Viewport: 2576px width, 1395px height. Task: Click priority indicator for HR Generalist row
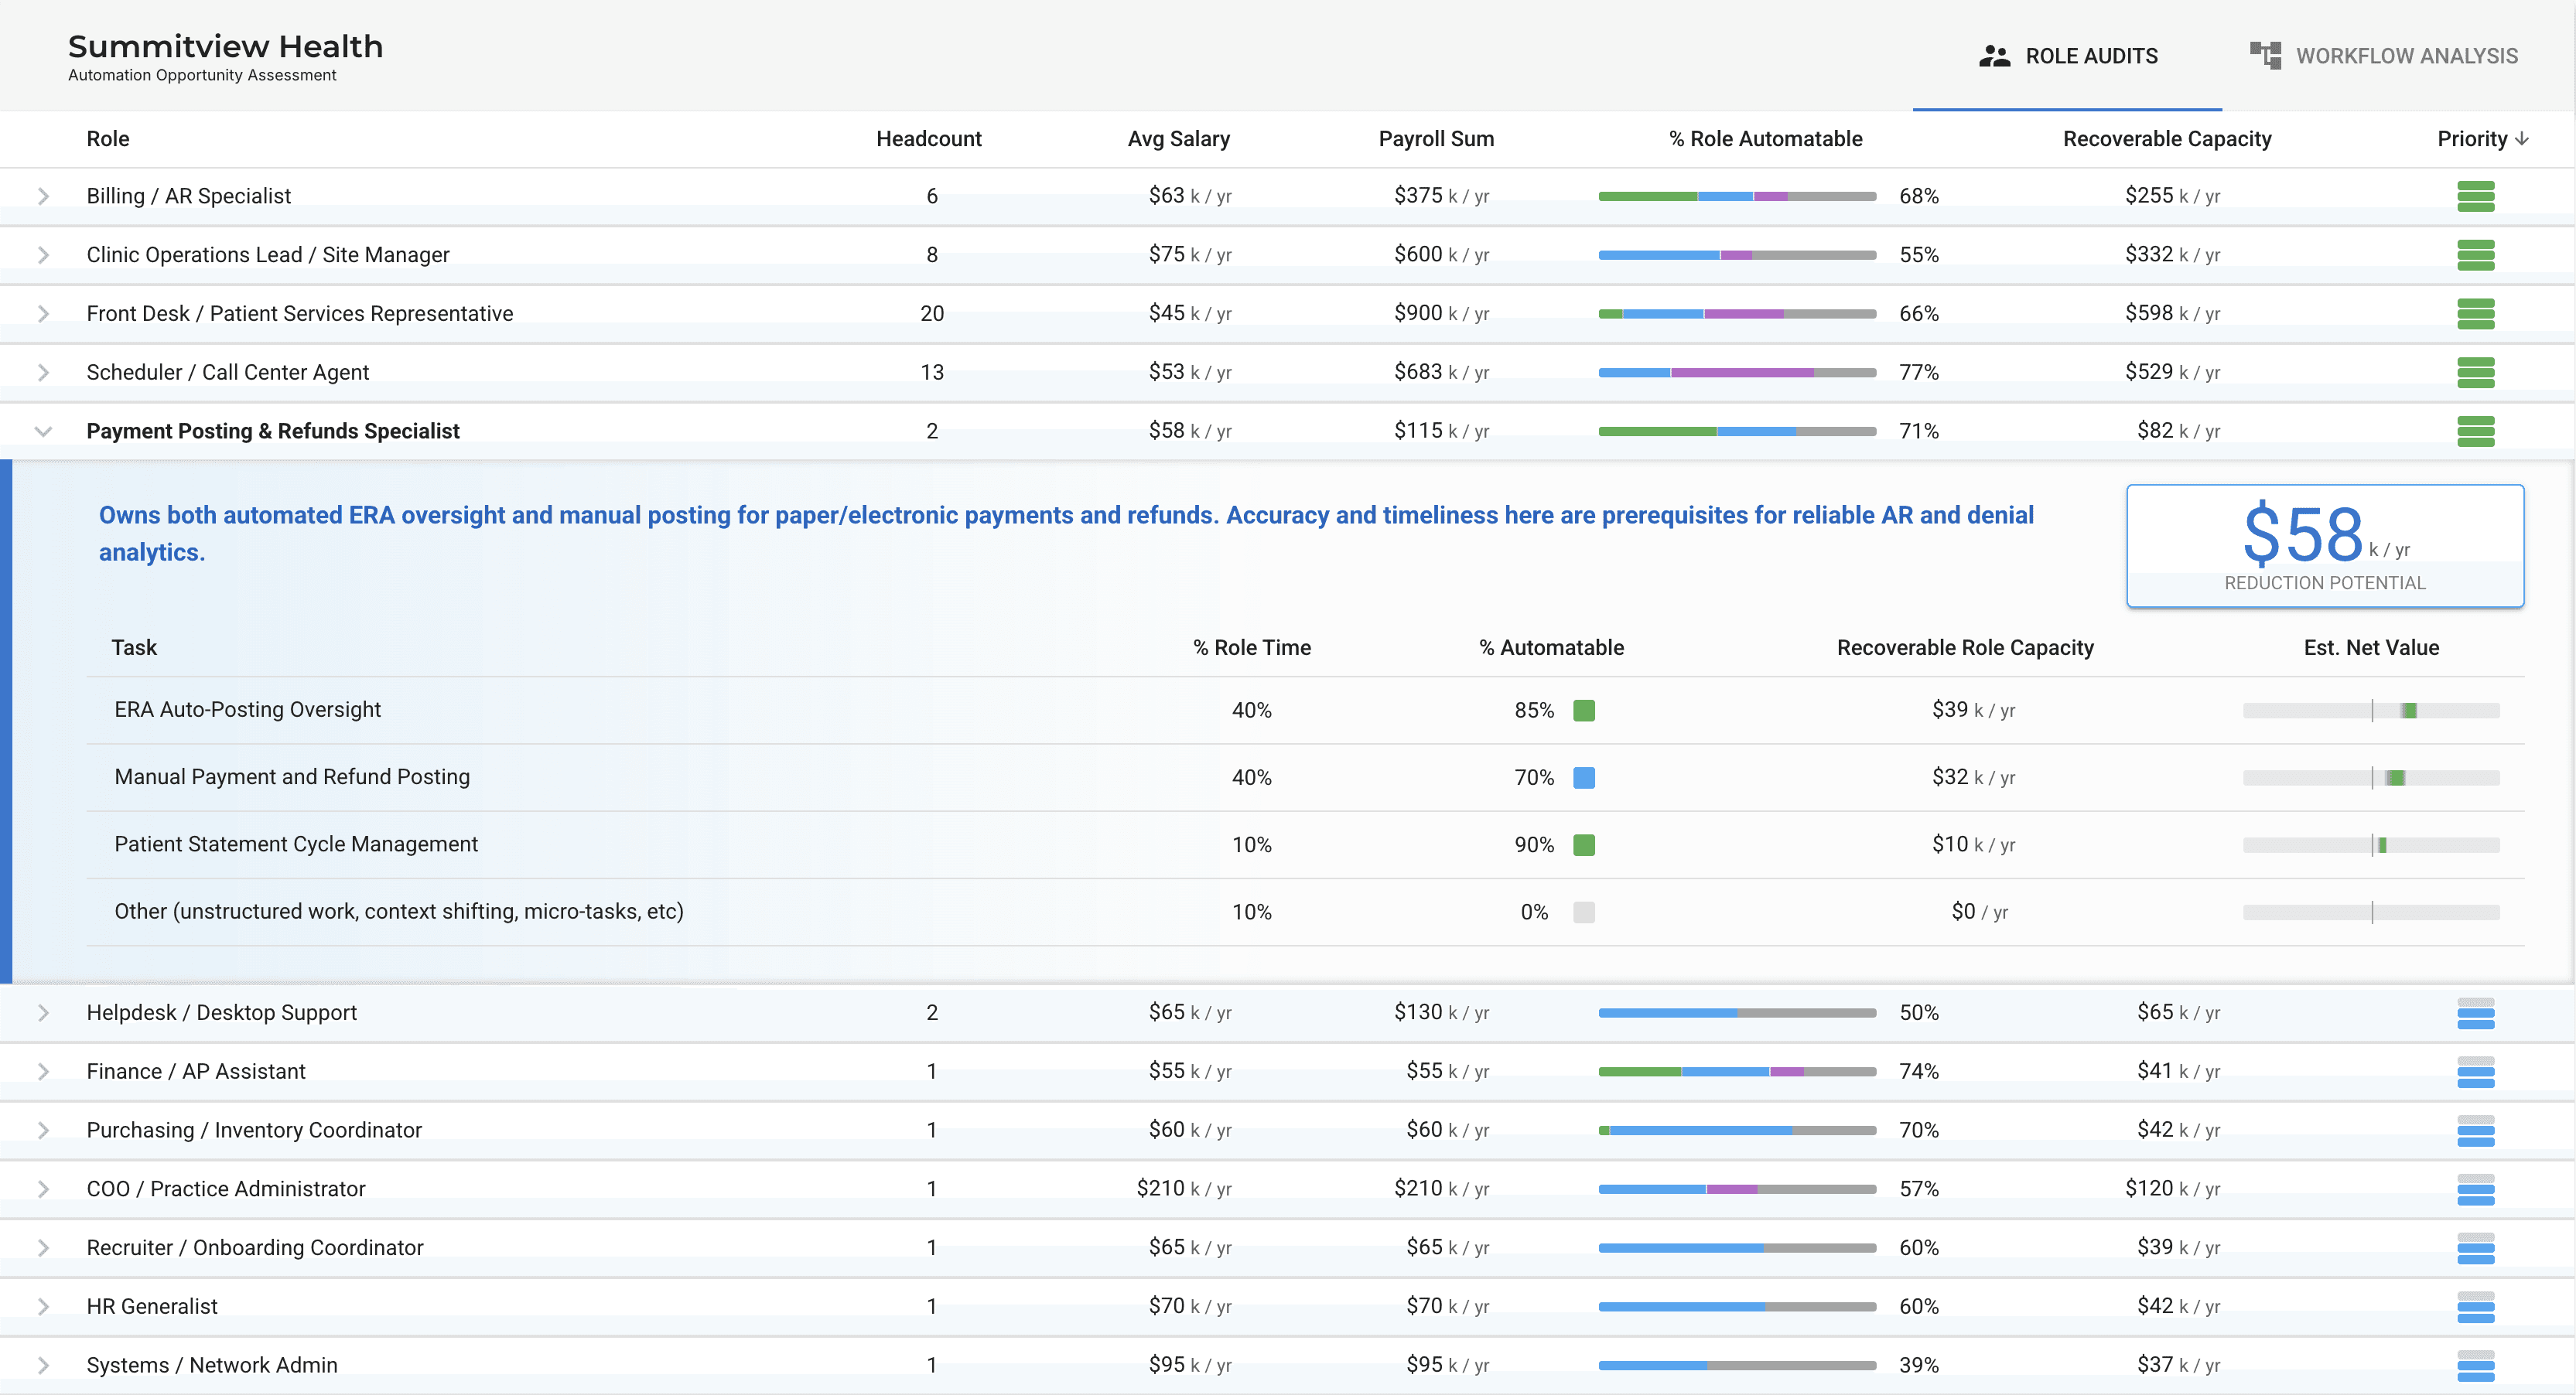pyautogui.click(x=2477, y=1305)
